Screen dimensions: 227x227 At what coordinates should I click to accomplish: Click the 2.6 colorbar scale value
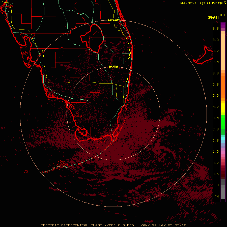pos(216,129)
